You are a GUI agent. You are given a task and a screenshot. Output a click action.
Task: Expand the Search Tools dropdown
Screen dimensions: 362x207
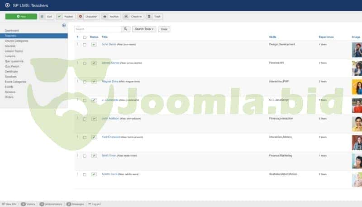[x=144, y=29]
